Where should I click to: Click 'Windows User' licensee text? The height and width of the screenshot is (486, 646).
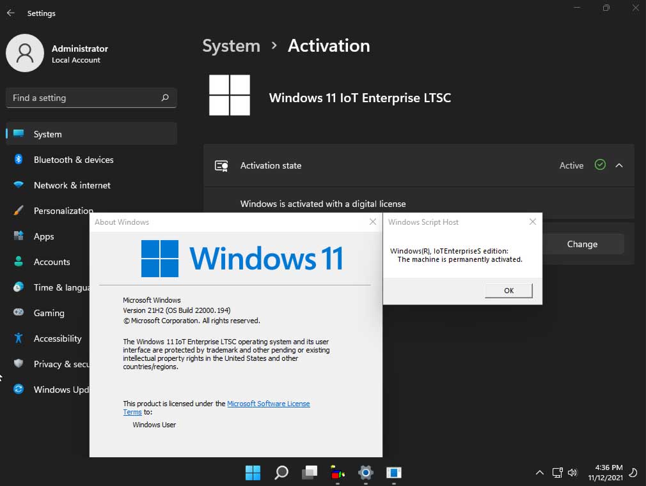coord(154,425)
